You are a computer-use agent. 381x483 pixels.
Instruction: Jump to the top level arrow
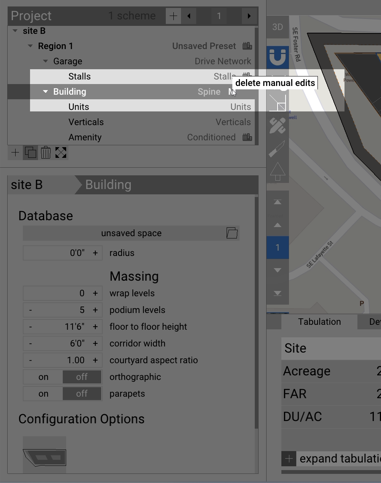tap(278, 202)
